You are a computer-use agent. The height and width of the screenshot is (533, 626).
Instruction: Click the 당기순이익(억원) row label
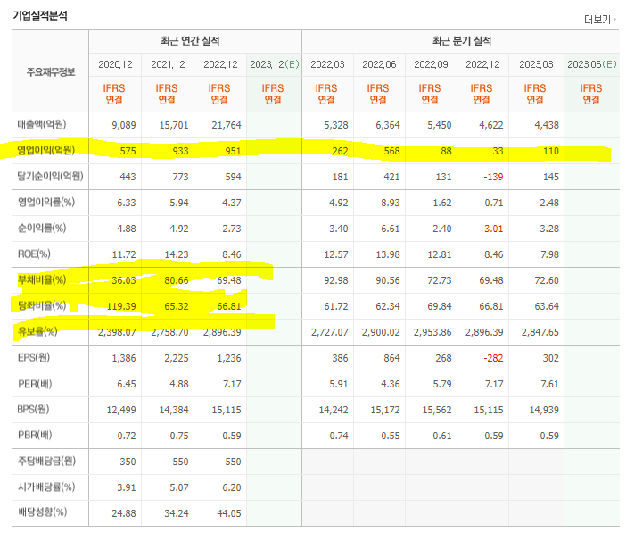tap(50, 177)
